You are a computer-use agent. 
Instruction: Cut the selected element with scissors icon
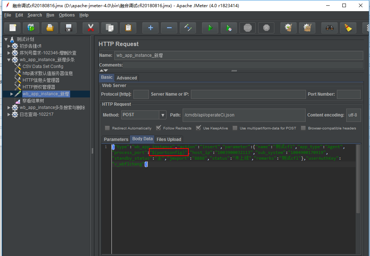91,28
